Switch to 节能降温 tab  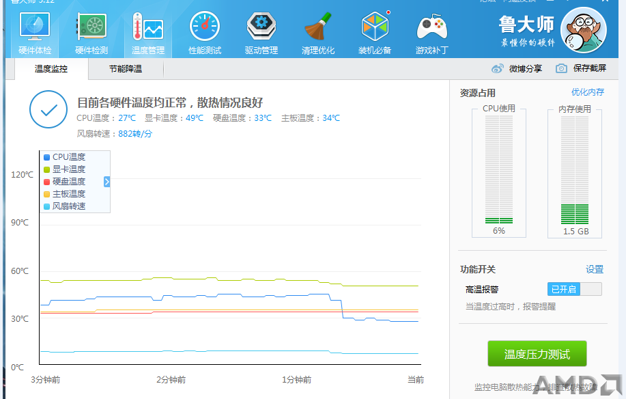(x=126, y=69)
